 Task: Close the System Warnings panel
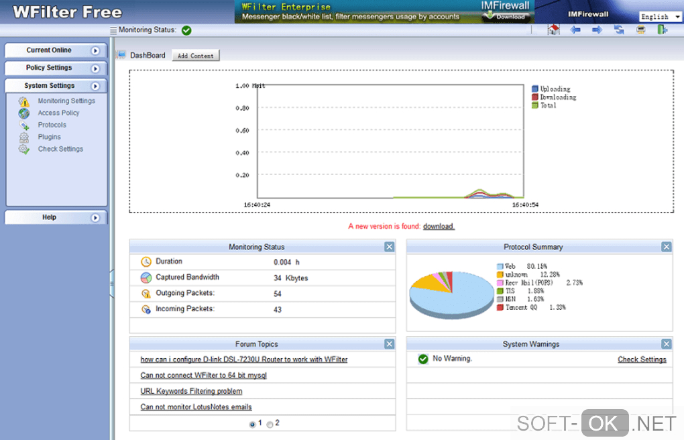[667, 344]
